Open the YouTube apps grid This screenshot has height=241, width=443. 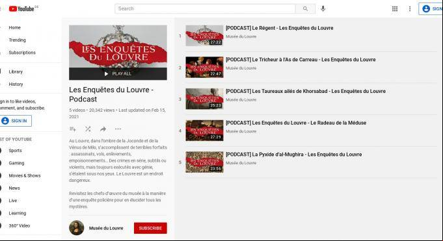click(395, 8)
